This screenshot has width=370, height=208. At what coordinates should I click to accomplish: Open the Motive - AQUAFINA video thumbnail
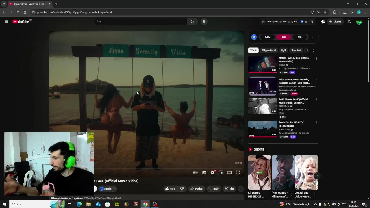262,64
